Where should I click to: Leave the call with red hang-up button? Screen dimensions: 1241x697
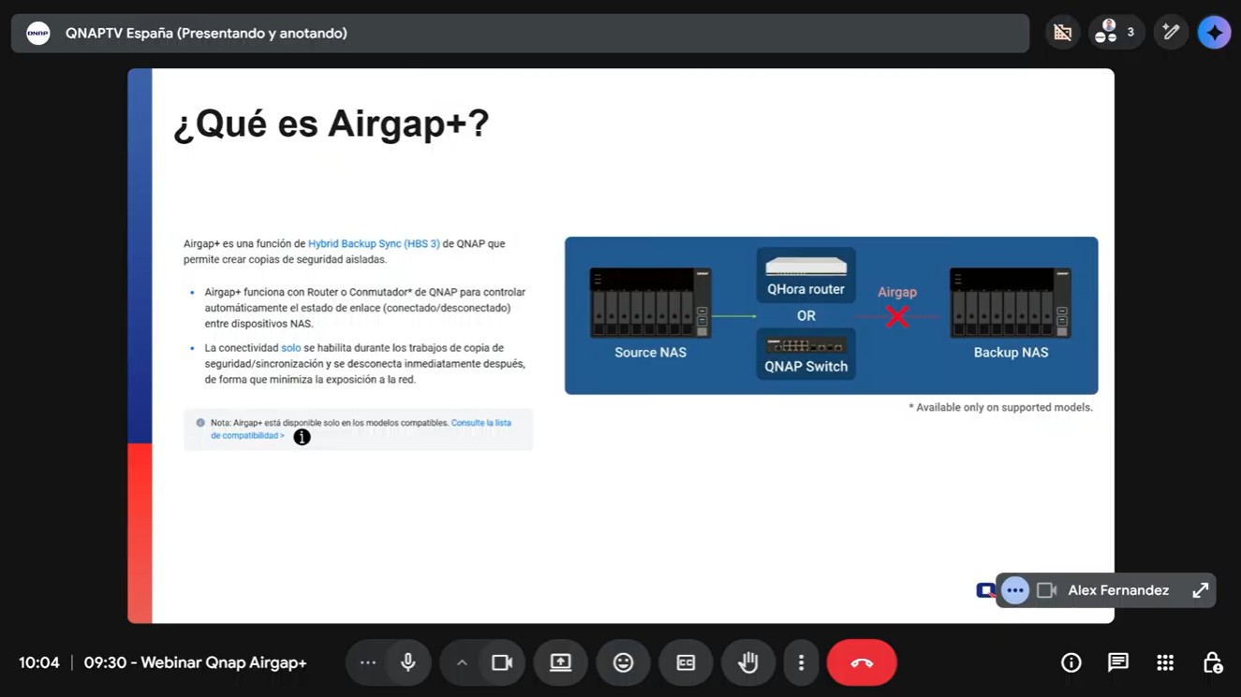click(x=862, y=662)
